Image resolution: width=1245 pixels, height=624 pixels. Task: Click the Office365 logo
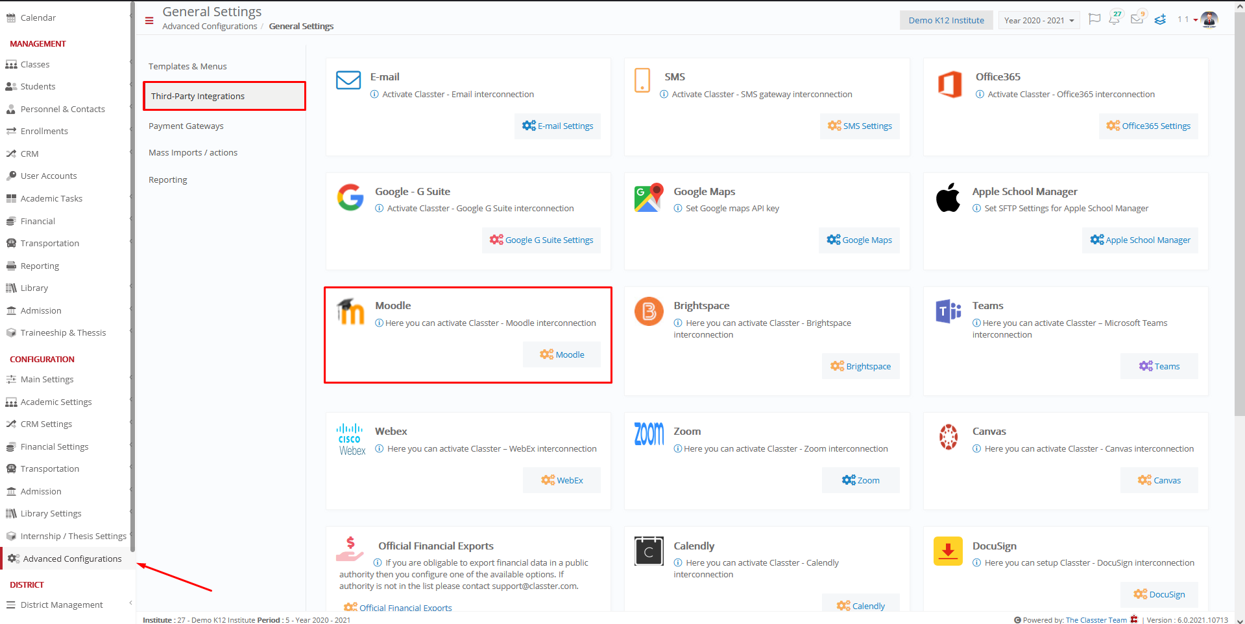coord(950,84)
